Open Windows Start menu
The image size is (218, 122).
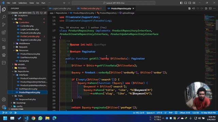[x=5, y=118]
